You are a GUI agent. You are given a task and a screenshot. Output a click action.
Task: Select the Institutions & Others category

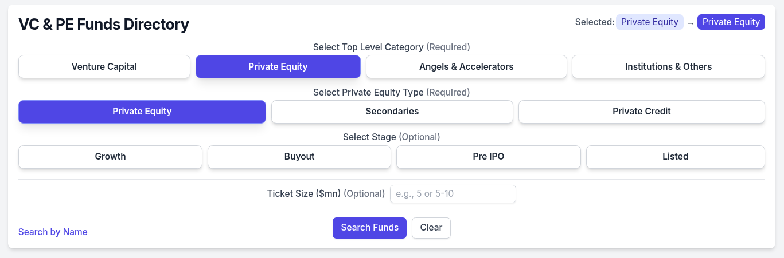coord(668,66)
